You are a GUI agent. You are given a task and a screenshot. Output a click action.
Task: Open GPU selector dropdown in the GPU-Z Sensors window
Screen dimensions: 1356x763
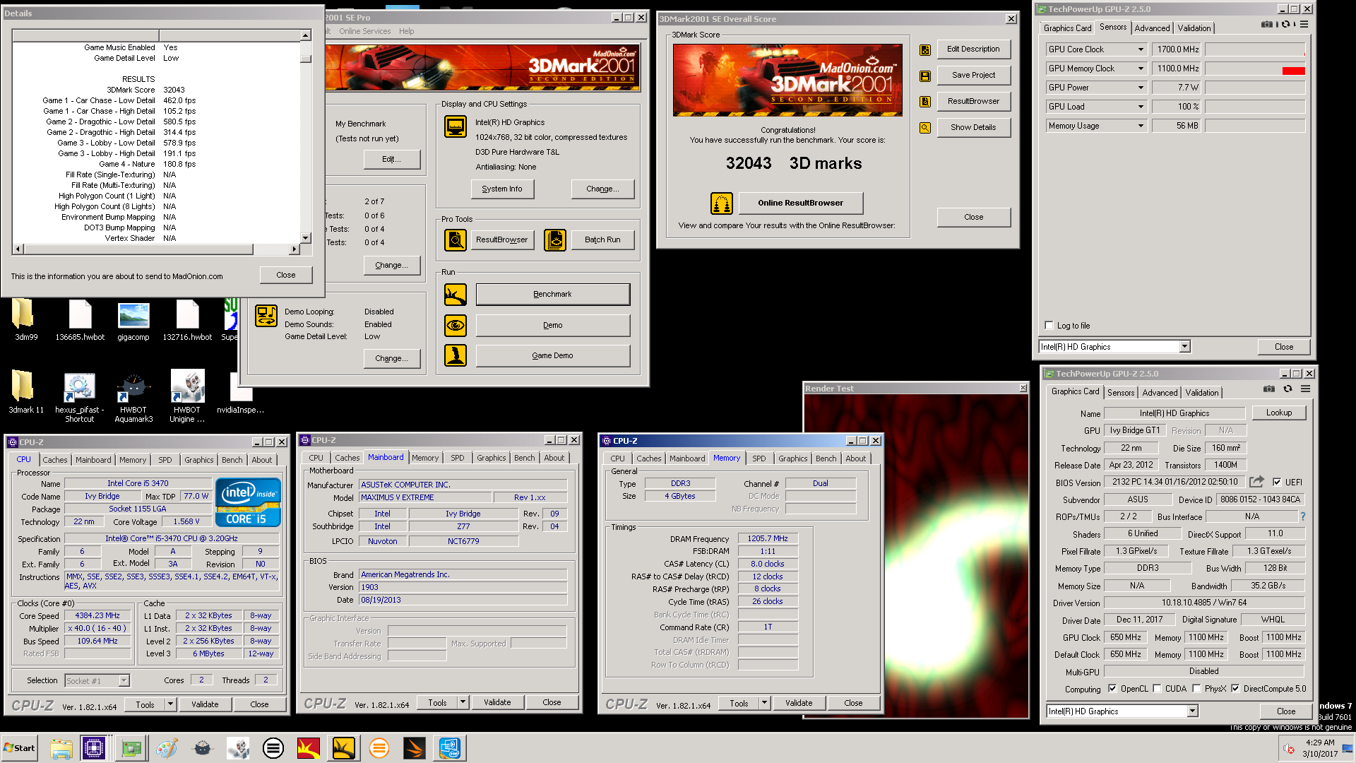pyautogui.click(x=1184, y=347)
